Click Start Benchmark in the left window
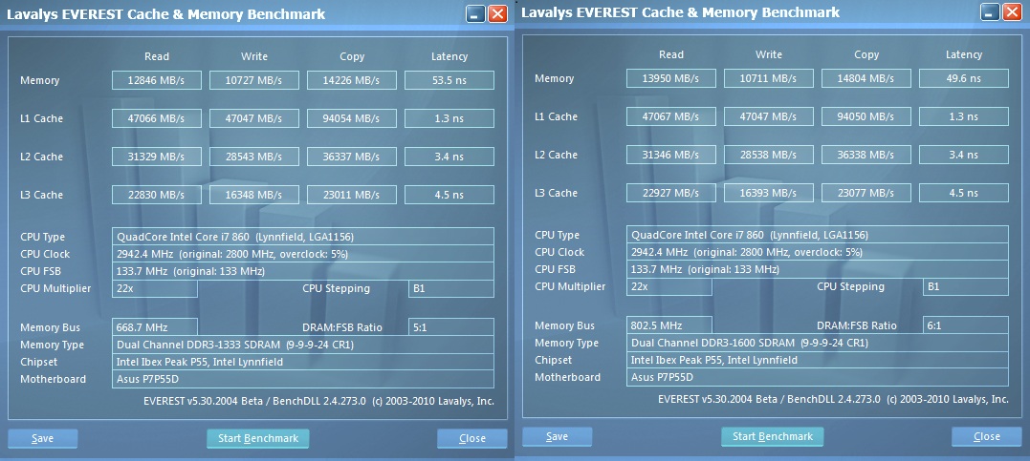Image resolution: width=1030 pixels, height=461 pixels. point(257,439)
